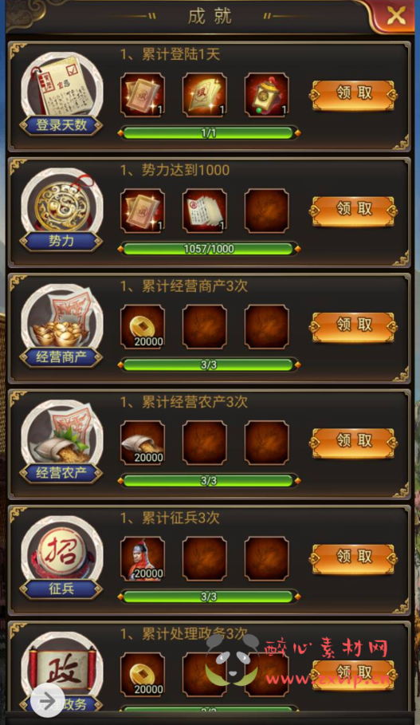
Task: Click the 1/1 login progress bar
Action: tap(209, 133)
